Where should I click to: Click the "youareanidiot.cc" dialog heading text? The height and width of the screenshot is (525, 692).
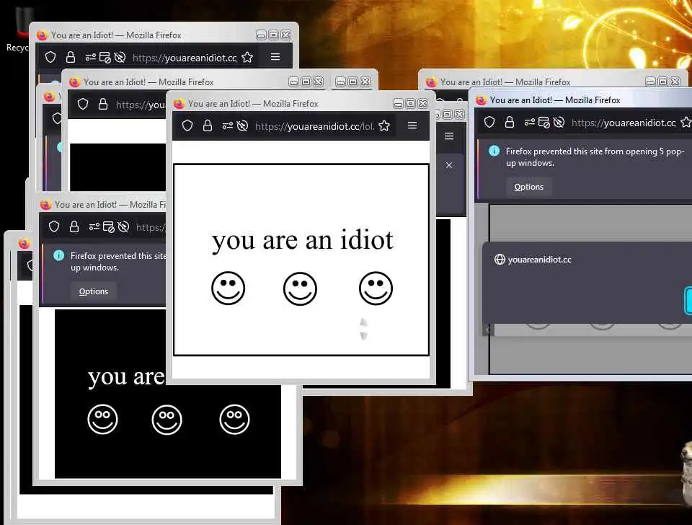[x=540, y=260]
